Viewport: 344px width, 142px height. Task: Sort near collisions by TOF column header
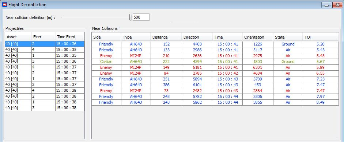coord(321,37)
